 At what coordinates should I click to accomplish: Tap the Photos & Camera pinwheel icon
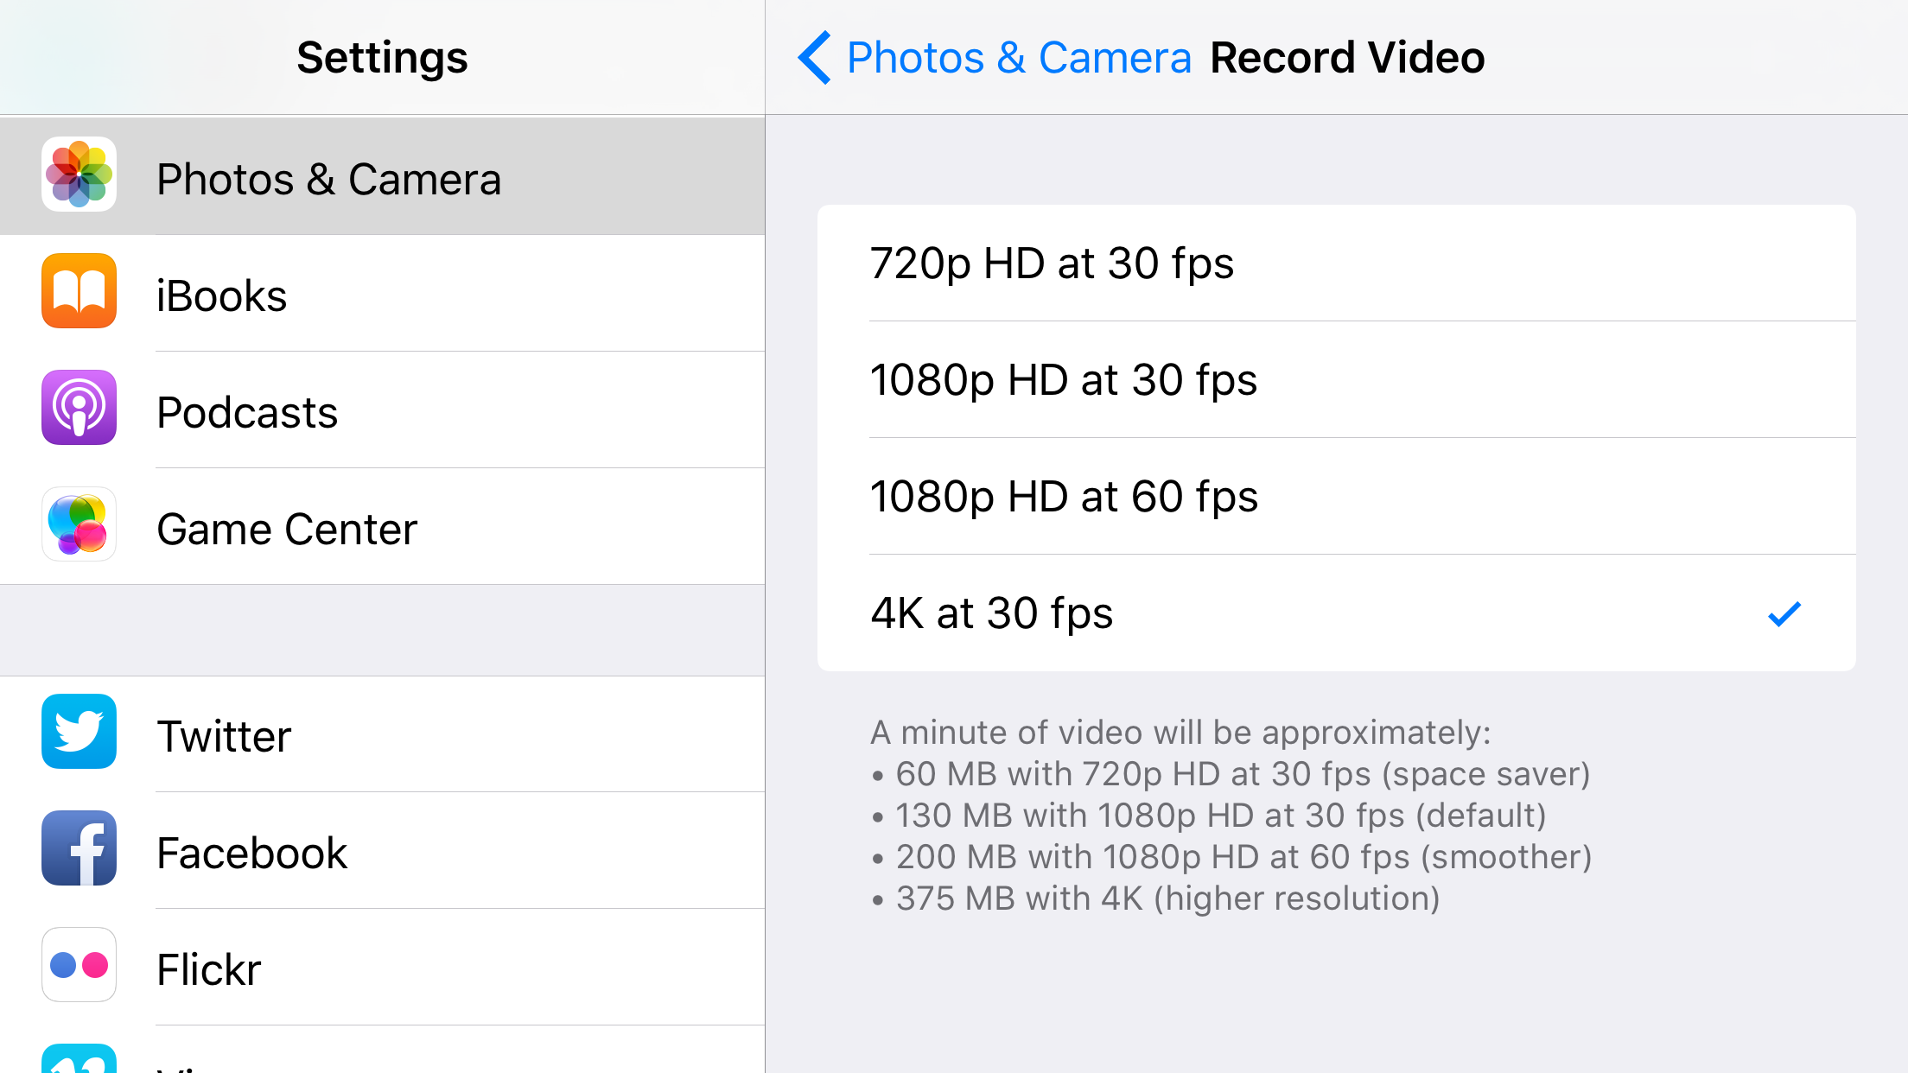coord(79,175)
